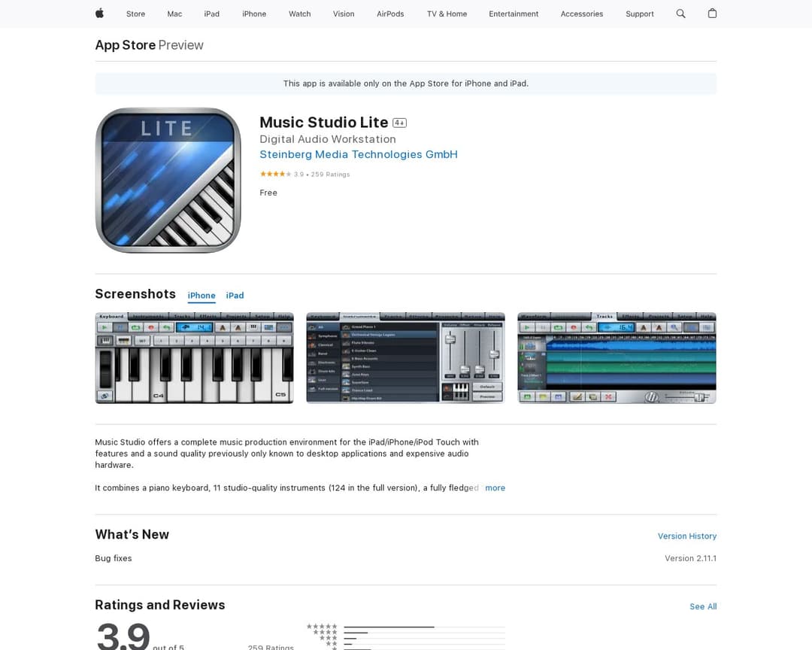812x650 pixels.
Task: Open the Store menu item
Action: point(135,14)
